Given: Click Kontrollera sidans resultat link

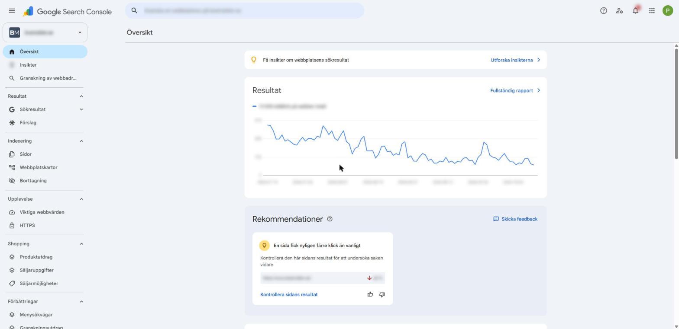Looking at the screenshot, I should (x=289, y=294).
